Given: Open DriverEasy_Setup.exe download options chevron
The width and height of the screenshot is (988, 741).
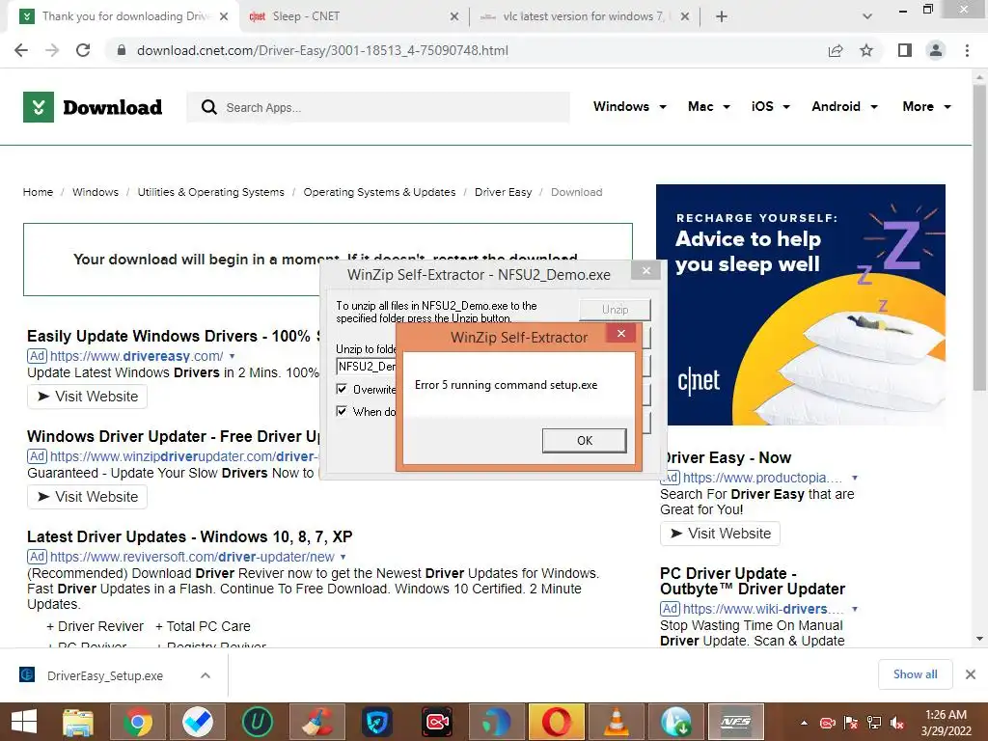Looking at the screenshot, I should coord(205,675).
